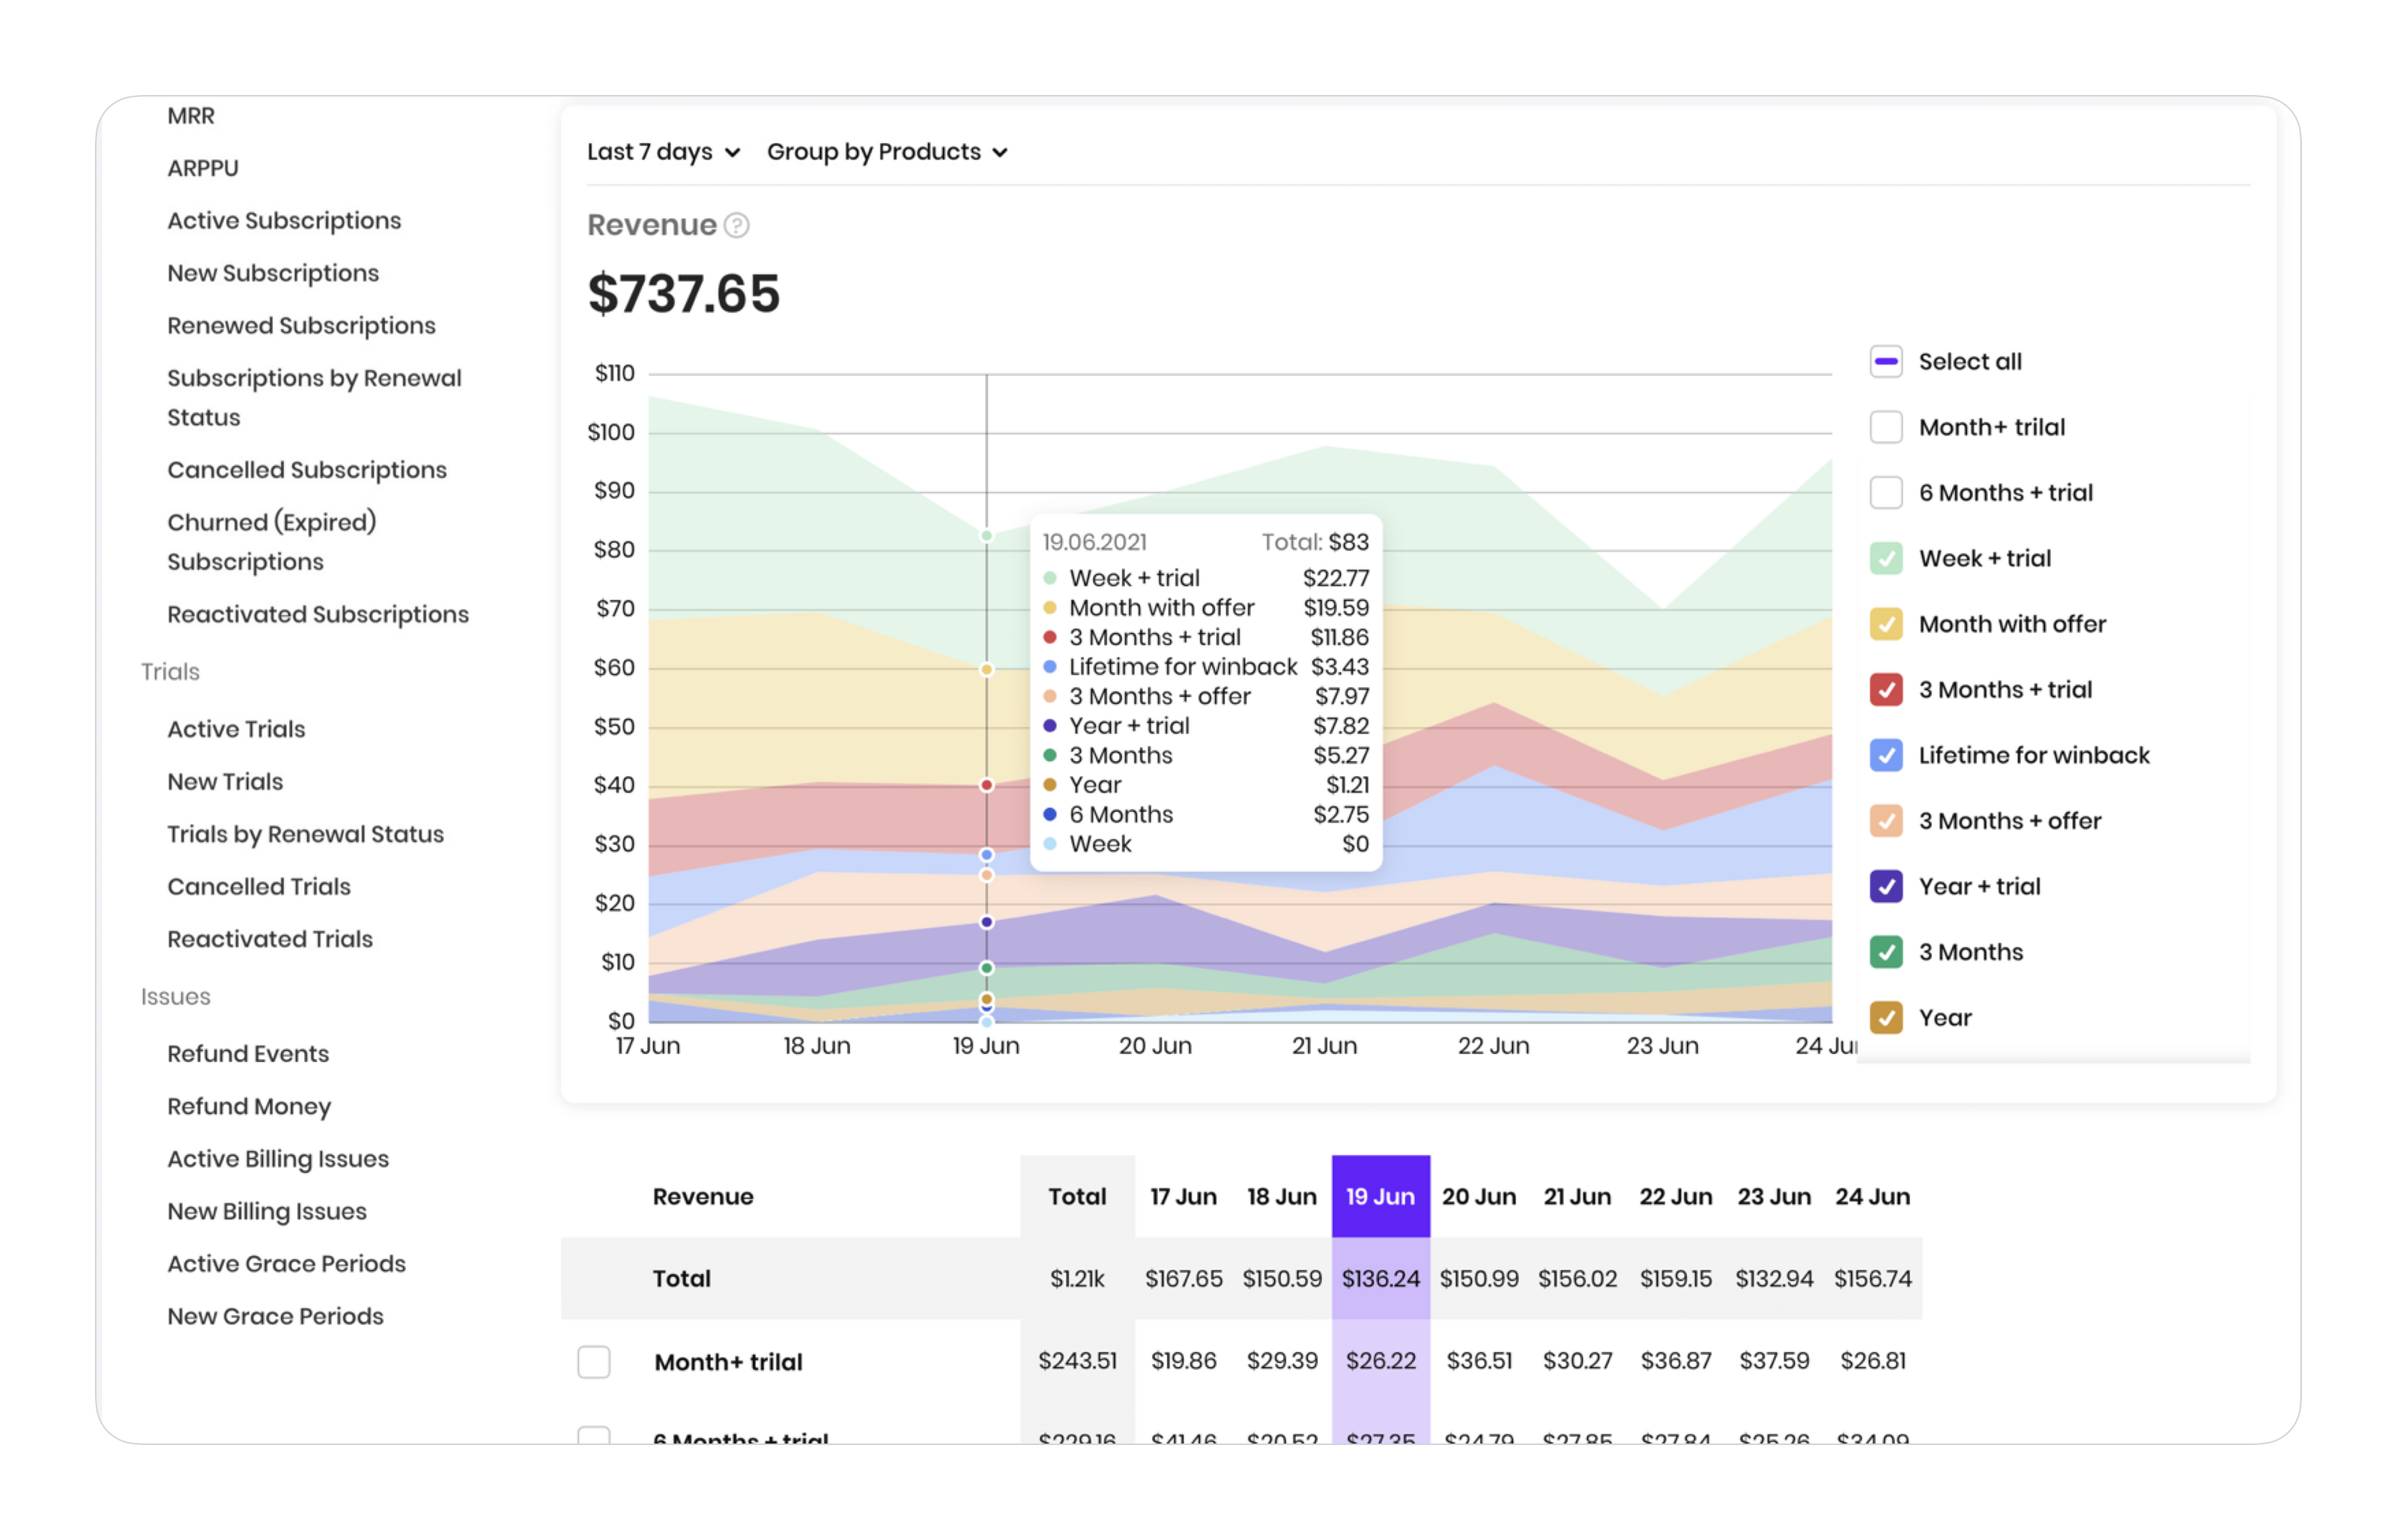Navigate to Refund Events
Screen dimensions: 2397x1540
[248, 1053]
